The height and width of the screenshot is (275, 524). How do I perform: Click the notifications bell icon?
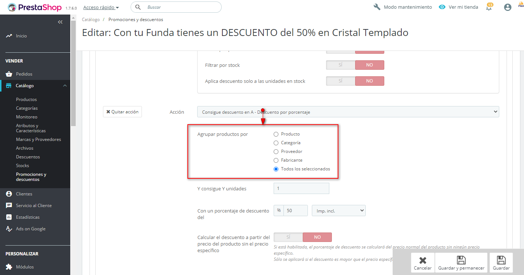(x=489, y=7)
